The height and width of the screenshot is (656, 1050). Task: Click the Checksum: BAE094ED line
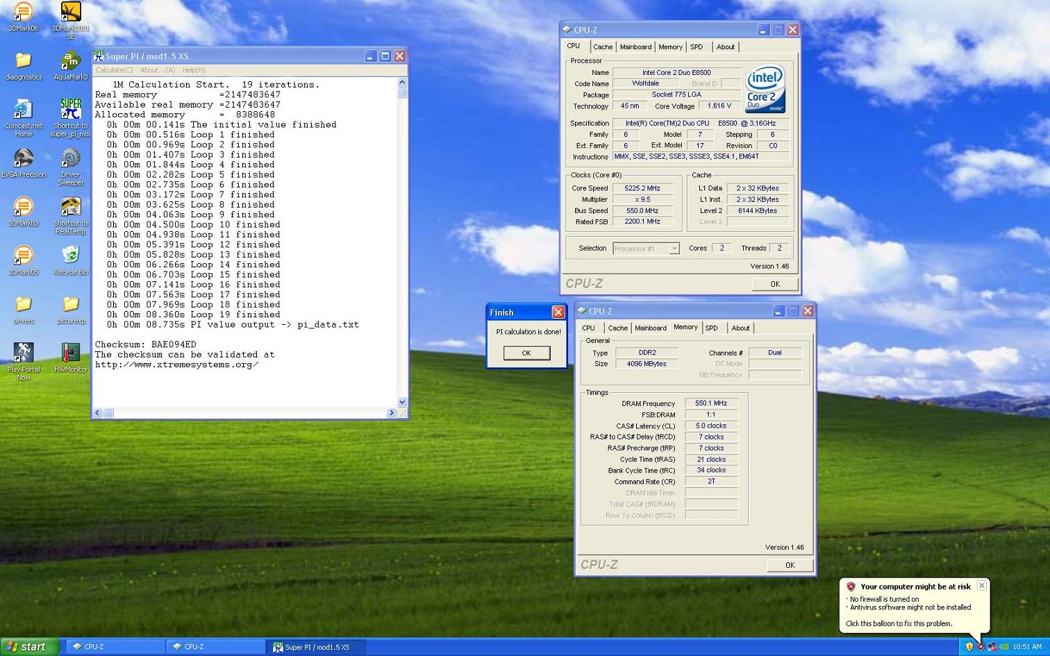[x=146, y=345]
